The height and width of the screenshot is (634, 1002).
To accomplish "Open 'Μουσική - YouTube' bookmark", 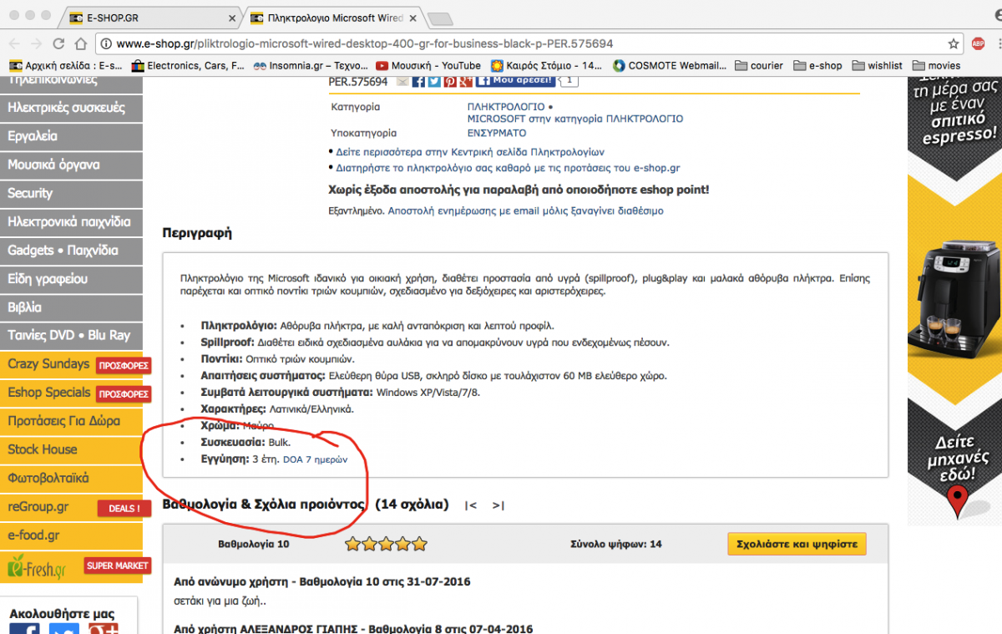I will 428,65.
